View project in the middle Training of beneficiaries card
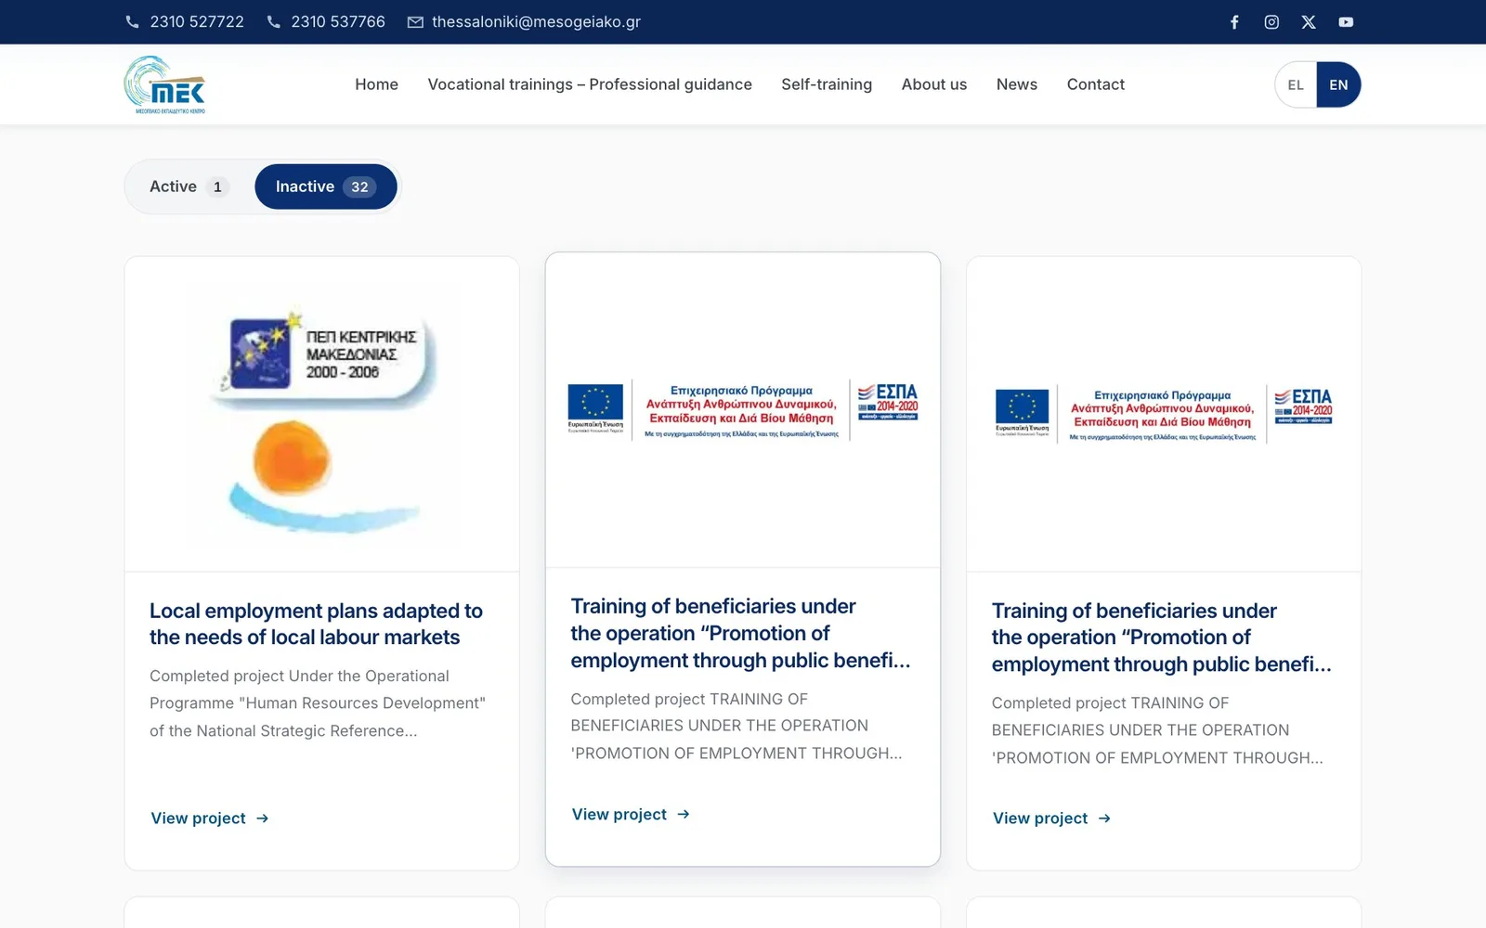 [x=631, y=814]
